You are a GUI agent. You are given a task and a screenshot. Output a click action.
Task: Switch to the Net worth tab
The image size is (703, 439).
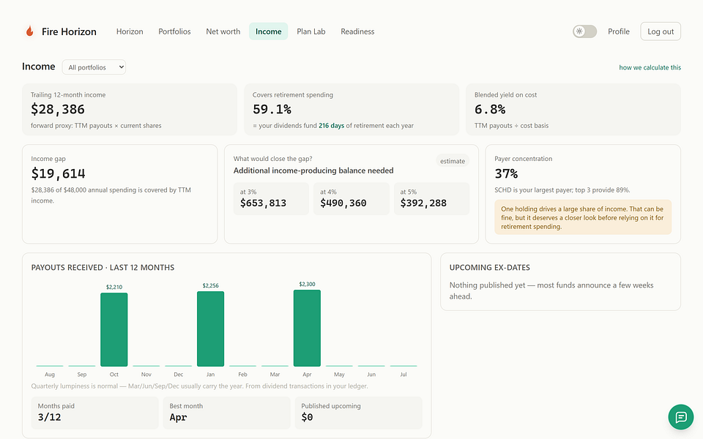[x=223, y=31]
